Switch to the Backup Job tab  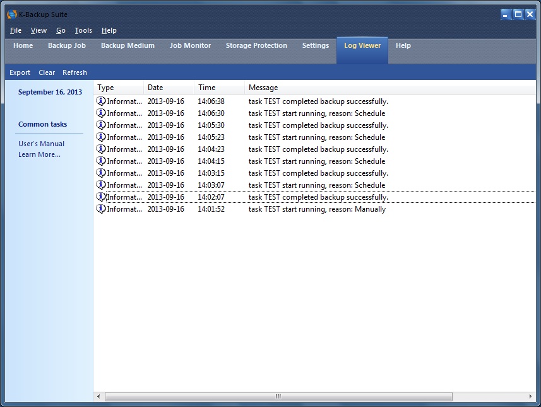67,45
